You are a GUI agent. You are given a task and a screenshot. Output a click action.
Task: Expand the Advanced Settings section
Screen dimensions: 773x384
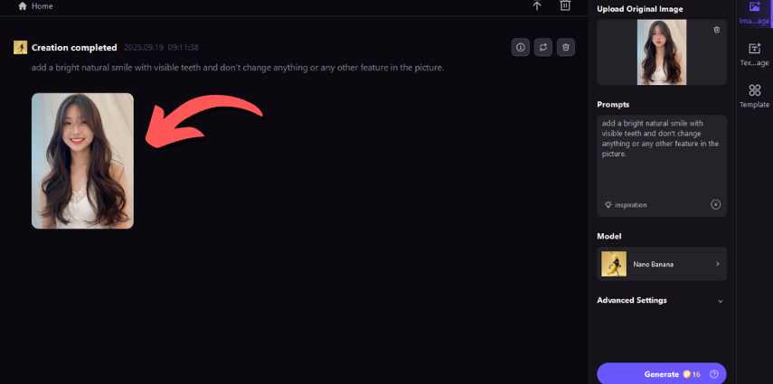coord(661,300)
